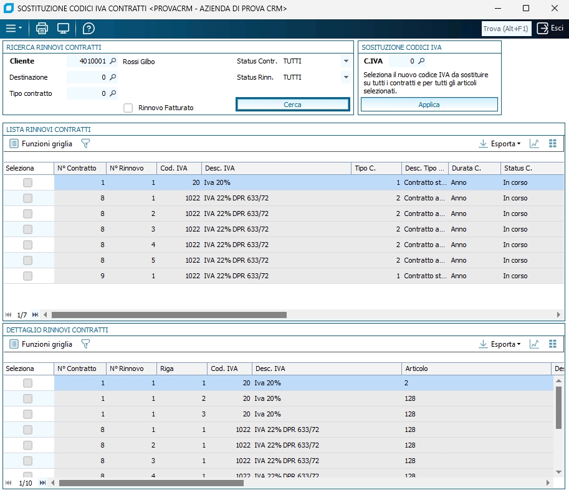Enable the Rinnovo Fatturato checkbox
The width and height of the screenshot is (569, 493).
click(x=128, y=108)
